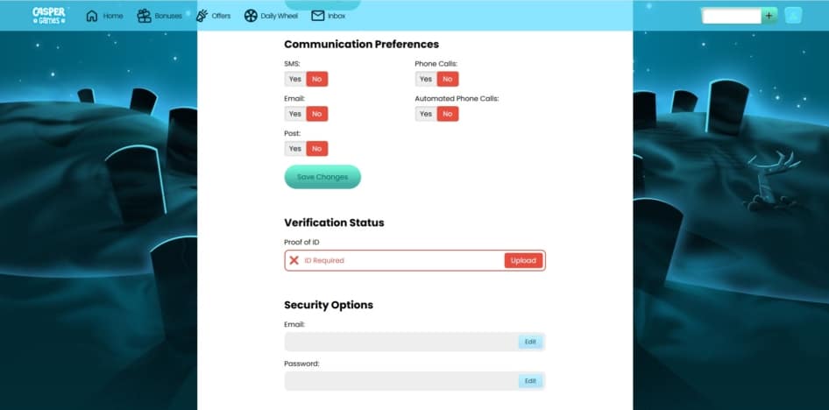
Task: Click the red X ID-required icon
Action: click(294, 260)
